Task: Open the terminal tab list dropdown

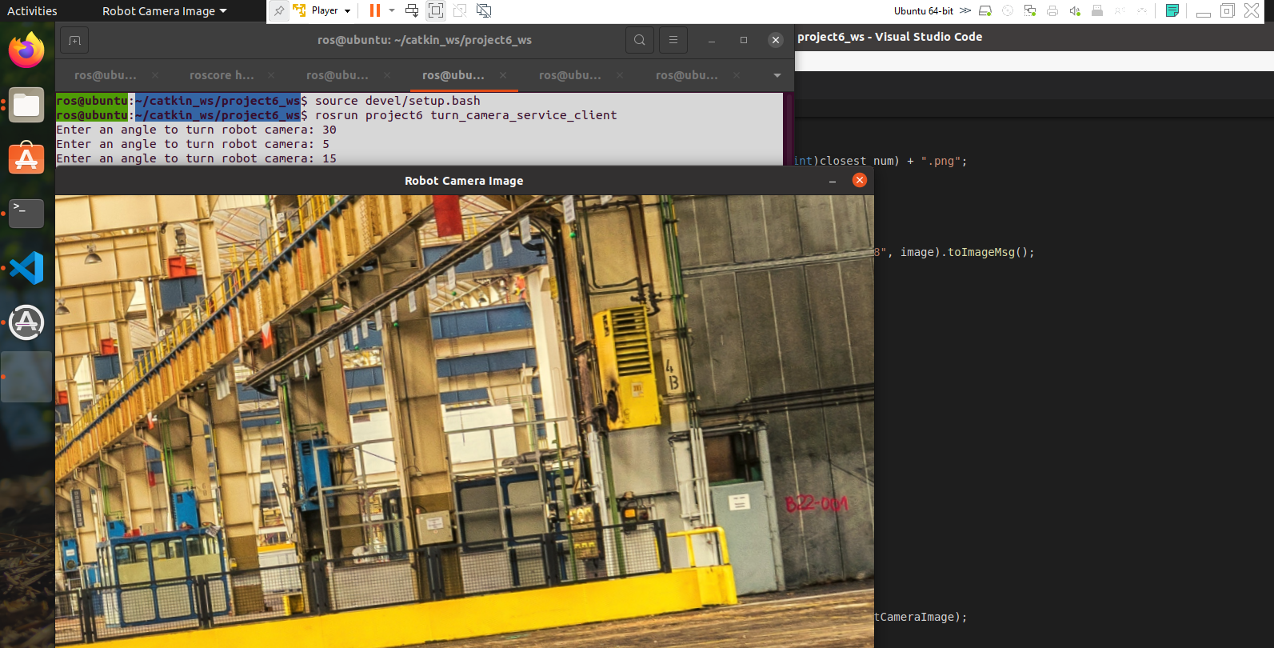Action: 777,75
